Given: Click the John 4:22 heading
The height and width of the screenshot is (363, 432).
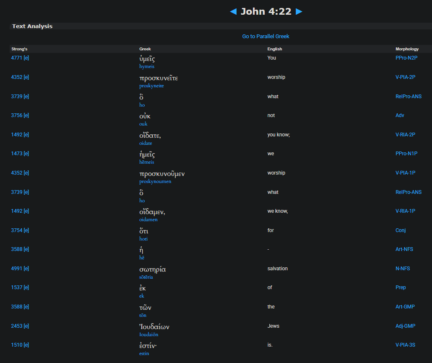Looking at the screenshot, I should (x=266, y=12).
